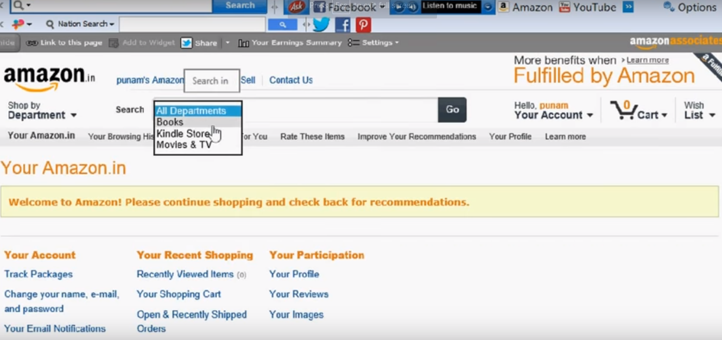Click the YouTube toolbar shortcut icon

pyautogui.click(x=565, y=7)
